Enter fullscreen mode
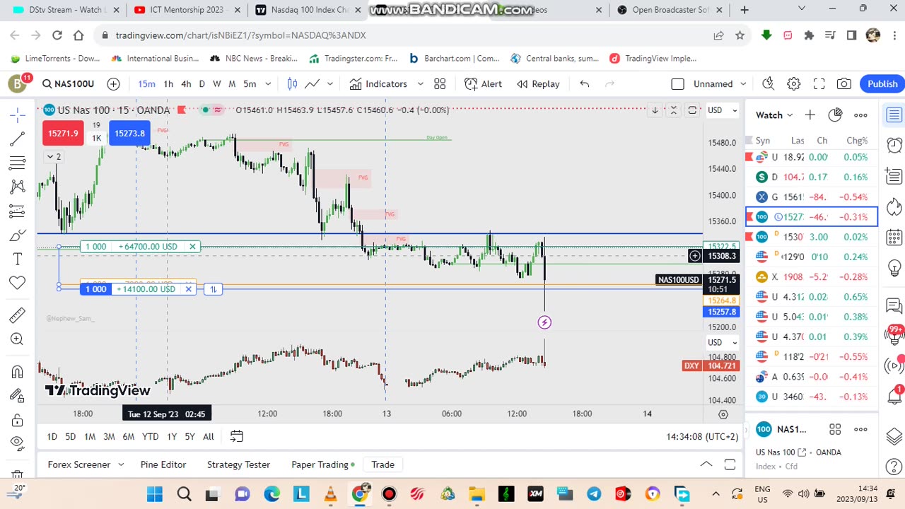Screen dimensions: 905x509 [819, 83]
